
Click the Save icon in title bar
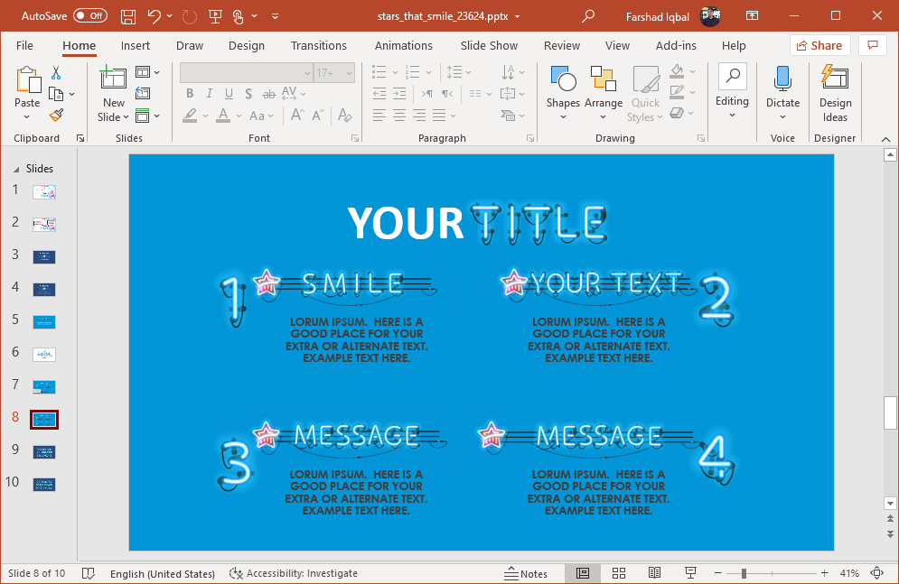(x=128, y=16)
